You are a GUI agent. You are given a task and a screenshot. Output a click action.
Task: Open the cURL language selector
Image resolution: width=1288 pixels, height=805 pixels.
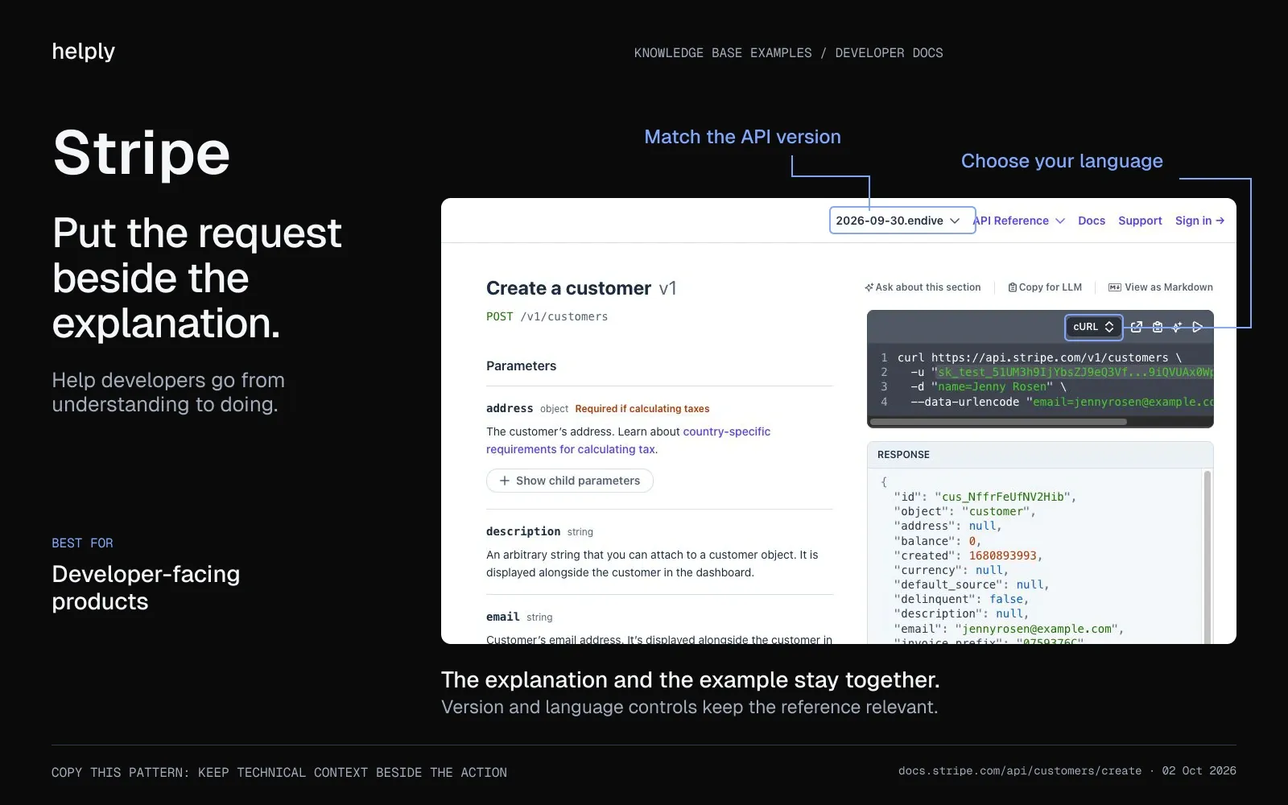click(1093, 327)
